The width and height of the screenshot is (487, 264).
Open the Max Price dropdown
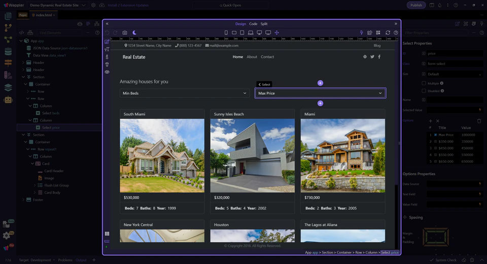coord(320,93)
